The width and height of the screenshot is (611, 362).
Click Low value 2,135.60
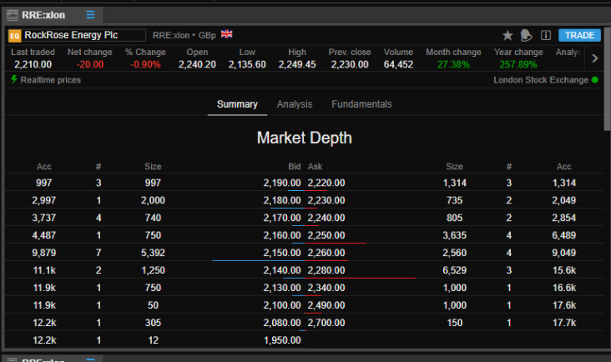click(247, 64)
